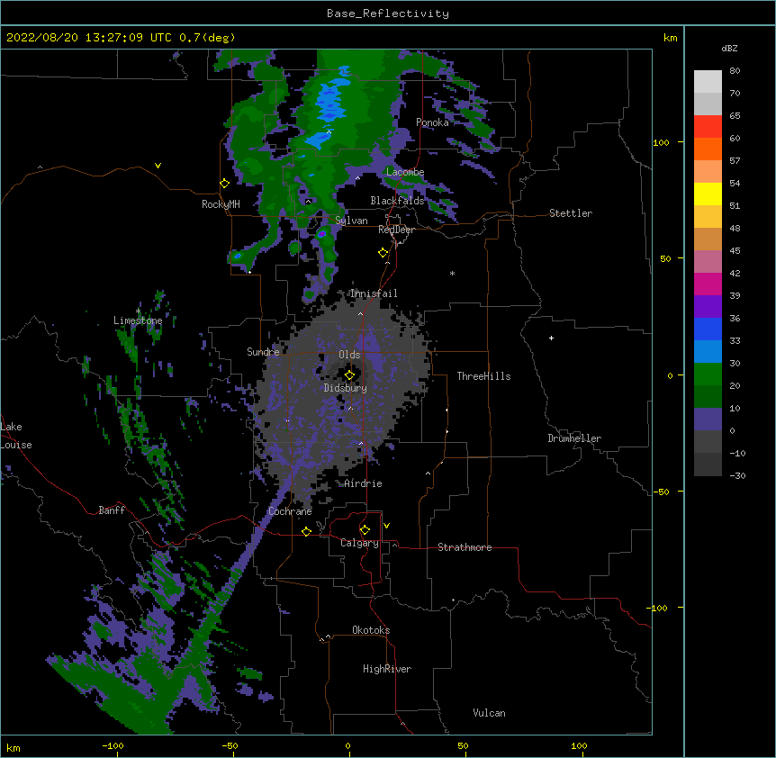This screenshot has height=758, width=776.
Task: Click the Ponoka city label
Action: pos(432,122)
